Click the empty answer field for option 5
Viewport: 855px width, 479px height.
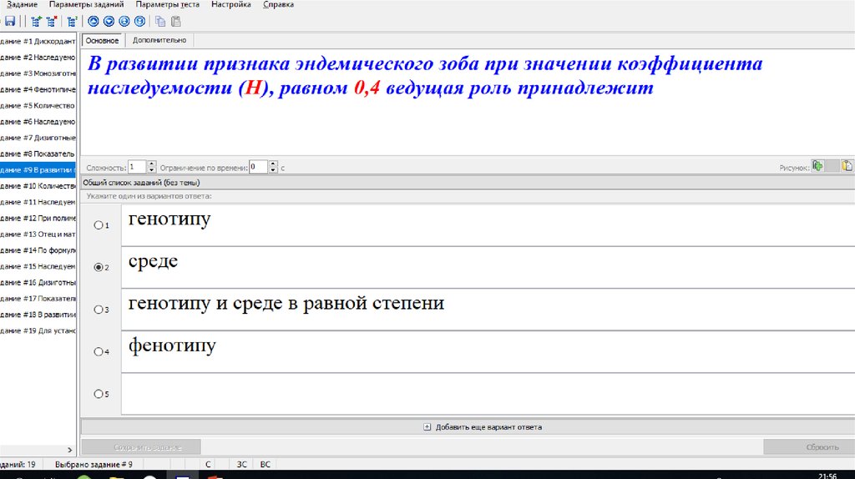click(x=488, y=394)
